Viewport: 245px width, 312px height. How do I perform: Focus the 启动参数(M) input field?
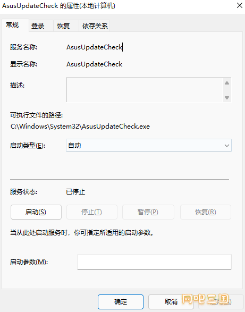point(154,262)
